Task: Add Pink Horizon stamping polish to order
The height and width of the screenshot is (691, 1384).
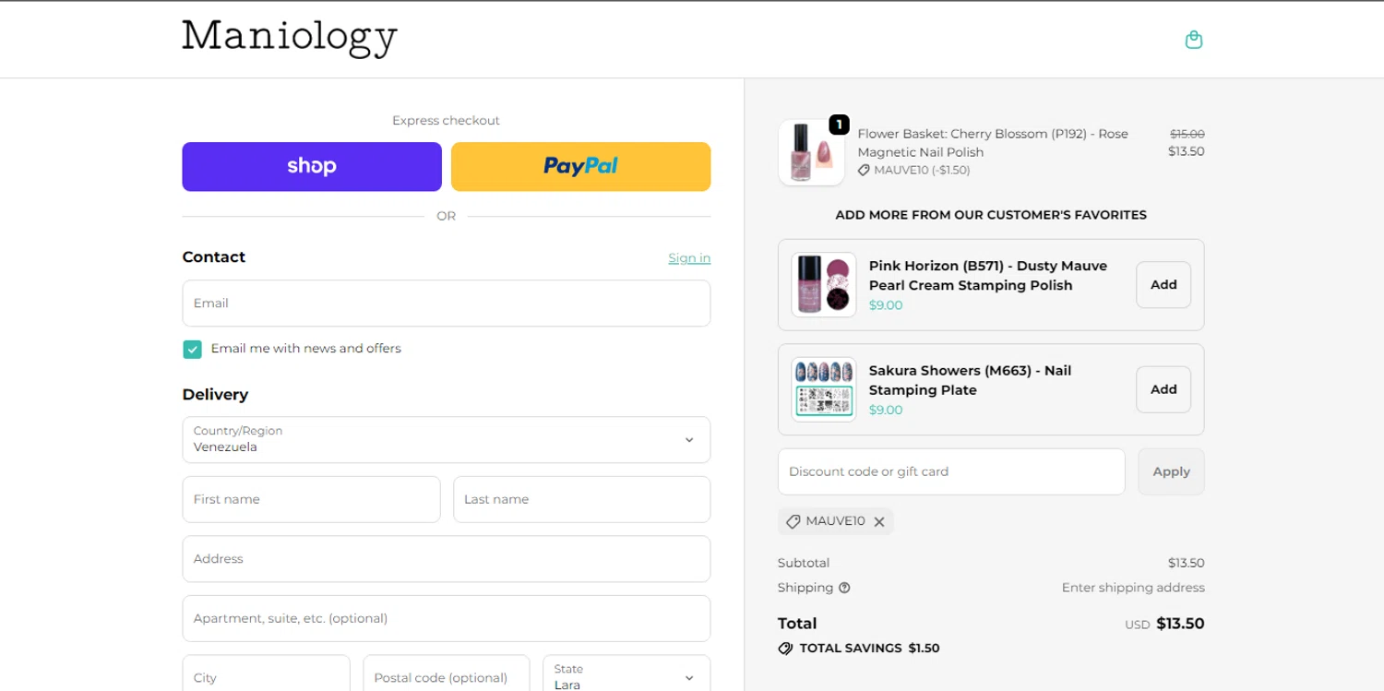Action: click(1163, 285)
